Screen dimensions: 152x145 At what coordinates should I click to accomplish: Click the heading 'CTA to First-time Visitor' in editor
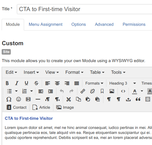tap(29, 118)
